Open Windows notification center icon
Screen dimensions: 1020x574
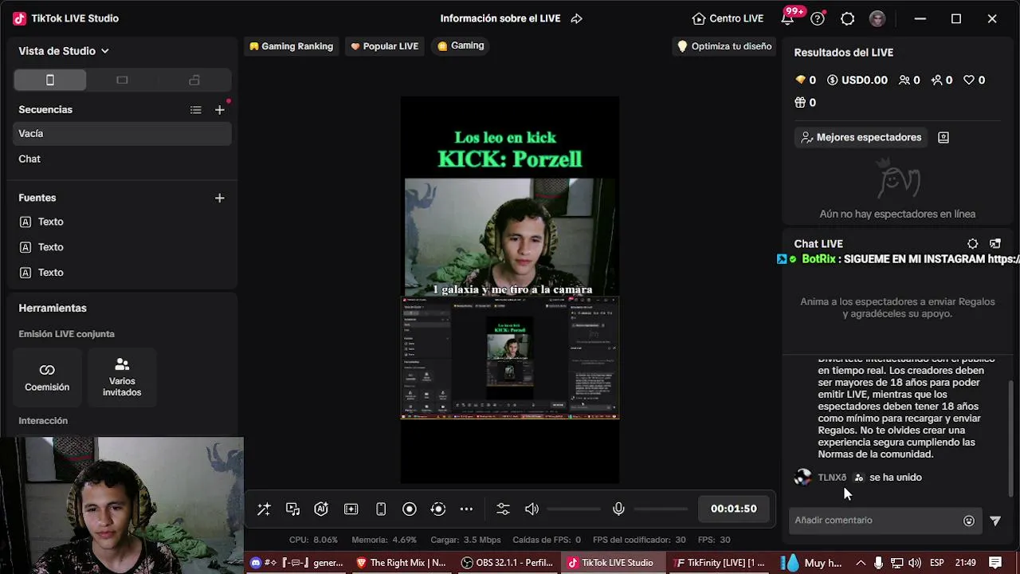click(x=994, y=563)
